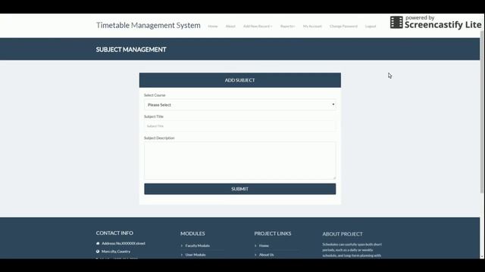Open About page in top navigation
This screenshot has width=485, height=272.
coord(230,26)
